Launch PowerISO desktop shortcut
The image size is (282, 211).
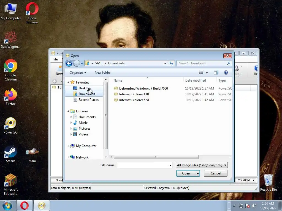11,125
